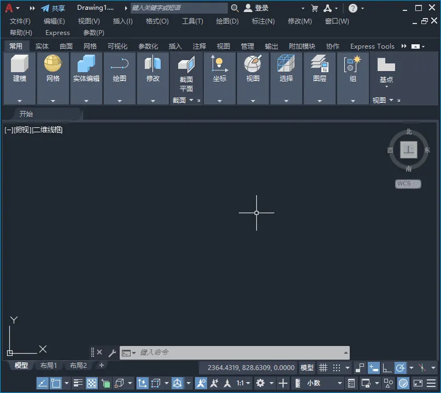The width and height of the screenshot is (441, 393).
Task: Open the 实体编辑 (Solid Editing) ribbon panel
Action: [x=86, y=78]
